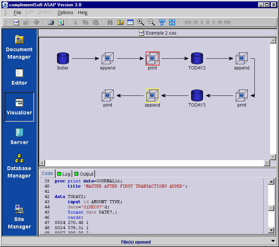Switch to the Output tab
Image resolution: width=279 pixels, height=247 pixels.
[x=84, y=174]
